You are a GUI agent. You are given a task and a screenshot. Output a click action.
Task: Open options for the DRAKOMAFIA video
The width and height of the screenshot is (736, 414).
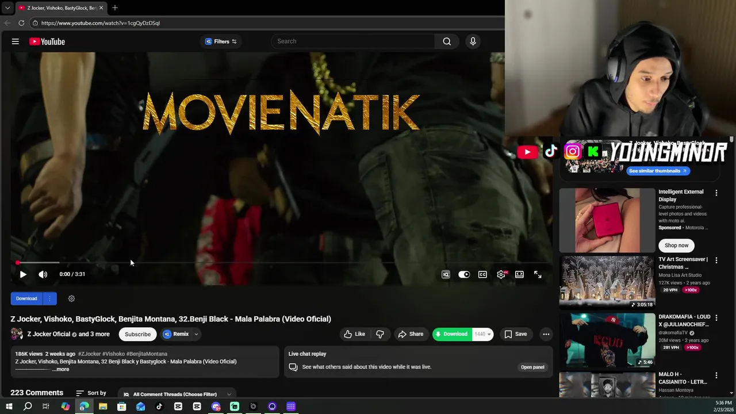(x=716, y=317)
